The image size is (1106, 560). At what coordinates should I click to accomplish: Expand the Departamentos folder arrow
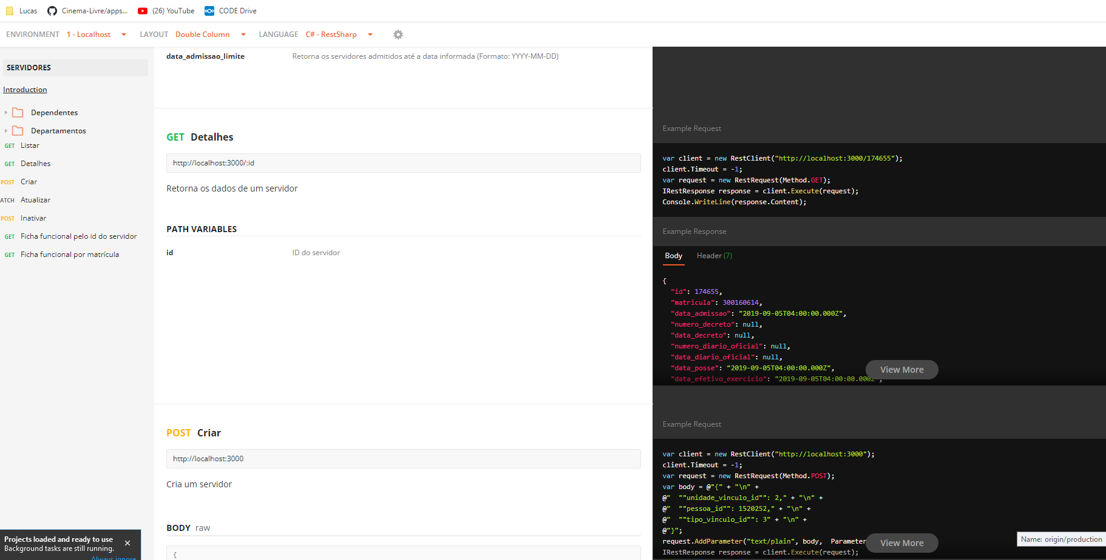point(6,131)
